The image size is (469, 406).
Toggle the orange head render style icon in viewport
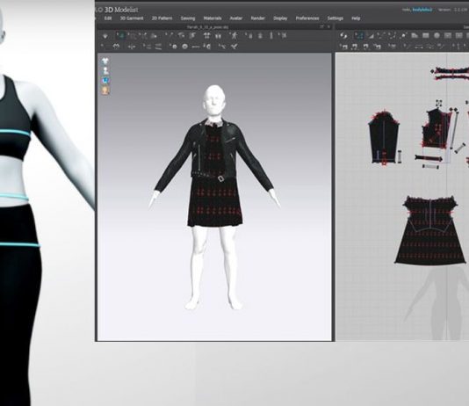pos(105,91)
